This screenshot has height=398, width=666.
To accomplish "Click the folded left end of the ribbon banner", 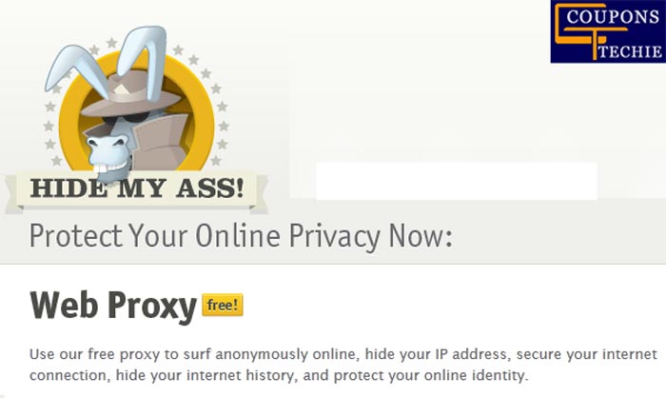I will coord(12,193).
